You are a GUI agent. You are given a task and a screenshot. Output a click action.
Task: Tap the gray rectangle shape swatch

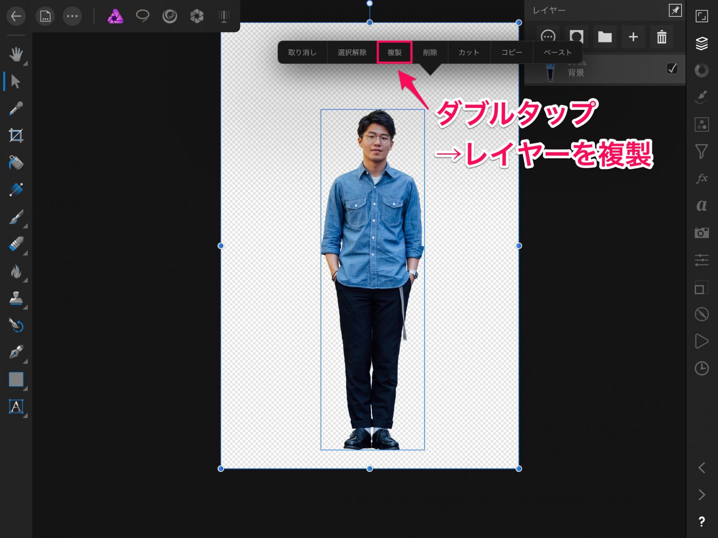(x=16, y=379)
